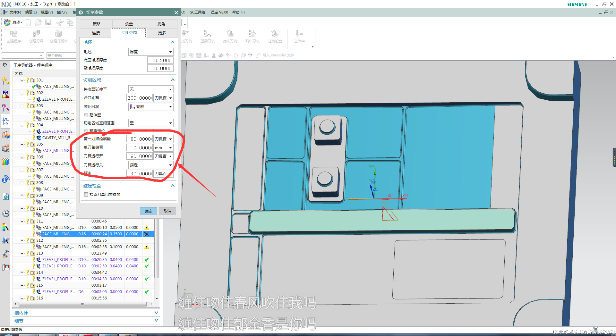Open 简化形状 轮廓 dropdown
This screenshot has width=616, height=336.
click(151, 106)
